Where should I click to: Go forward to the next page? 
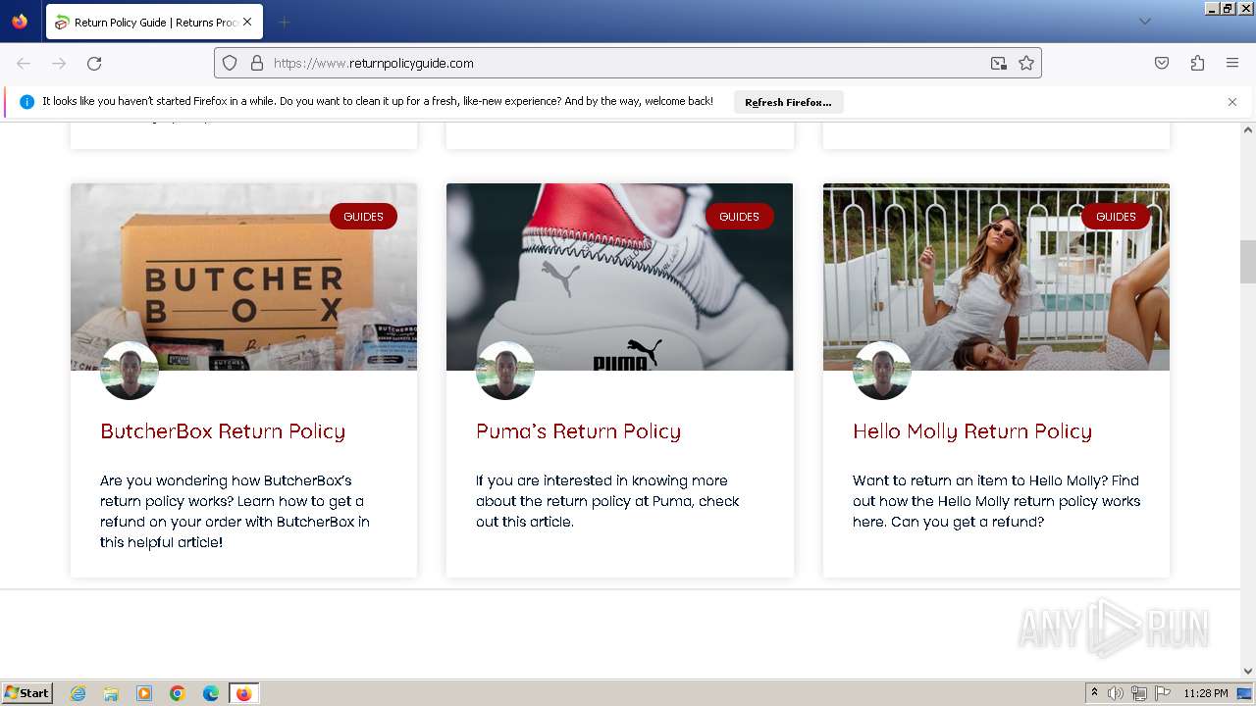tap(59, 63)
